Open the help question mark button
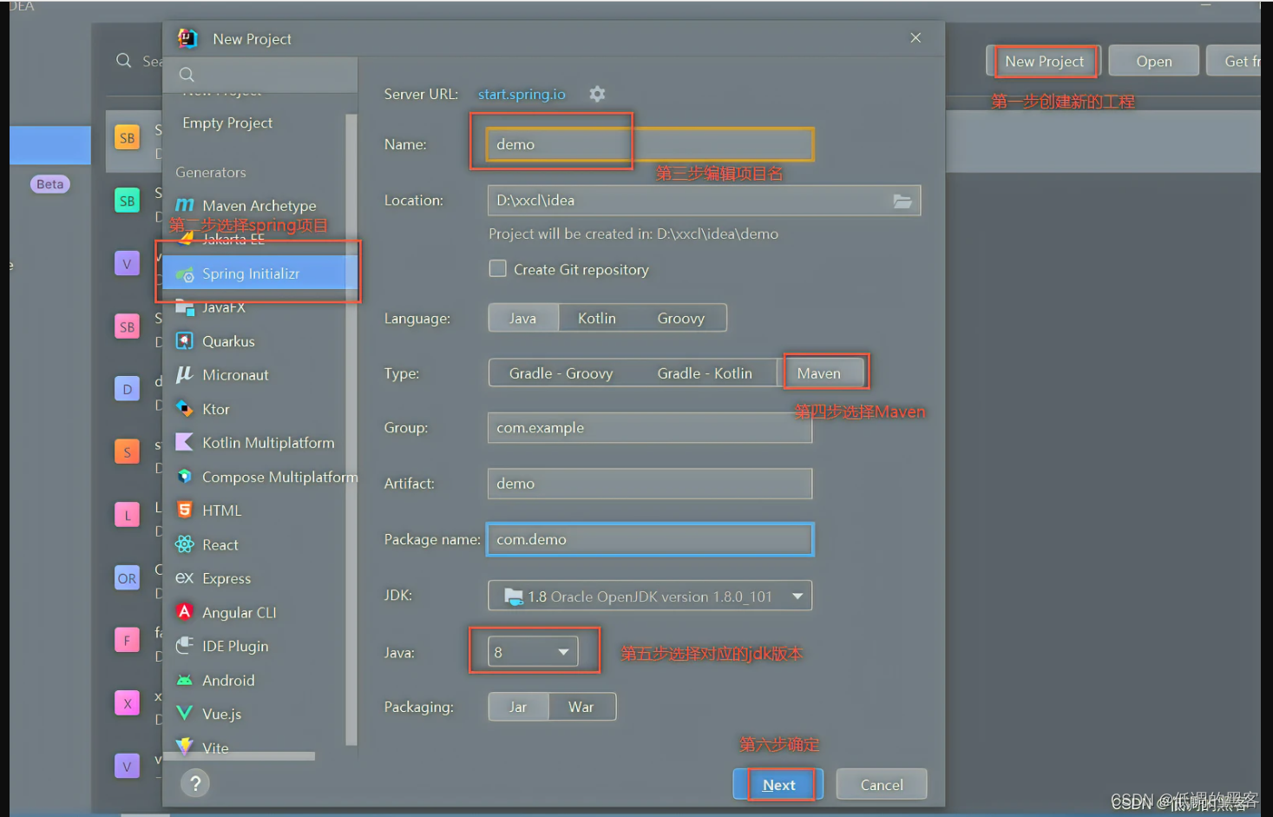Image resolution: width=1273 pixels, height=817 pixels. pos(195,784)
